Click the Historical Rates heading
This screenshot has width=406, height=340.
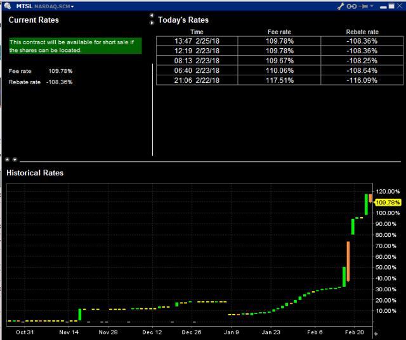tap(35, 173)
